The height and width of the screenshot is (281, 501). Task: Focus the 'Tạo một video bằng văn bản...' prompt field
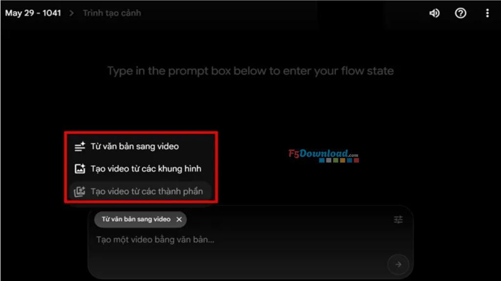(x=155, y=239)
